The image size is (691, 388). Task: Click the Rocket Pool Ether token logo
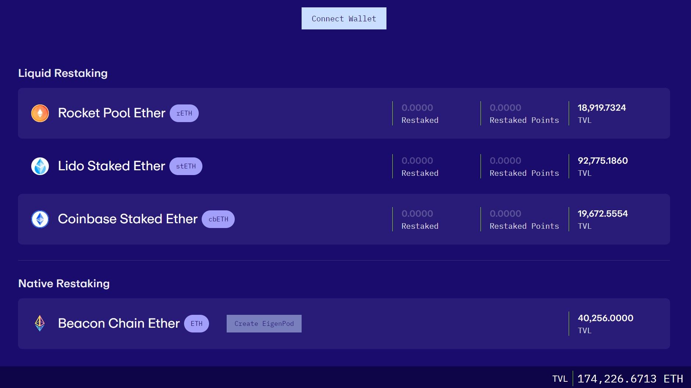pyautogui.click(x=40, y=113)
